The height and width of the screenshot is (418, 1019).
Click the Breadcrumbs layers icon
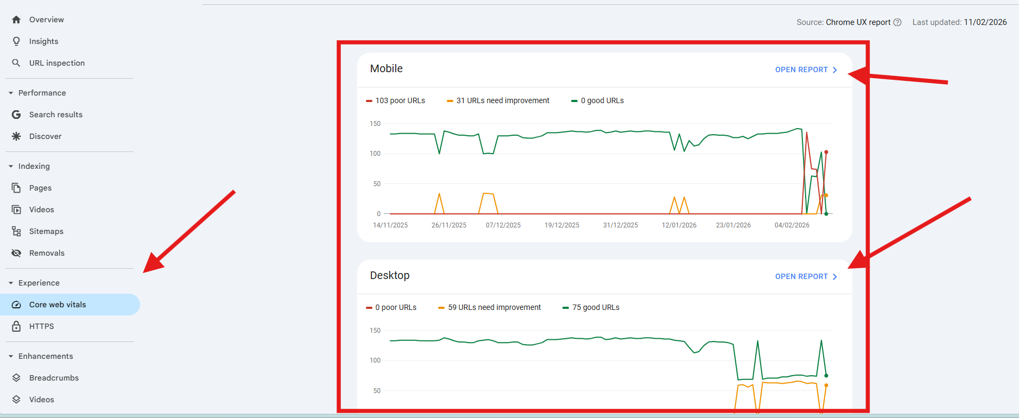tap(16, 378)
